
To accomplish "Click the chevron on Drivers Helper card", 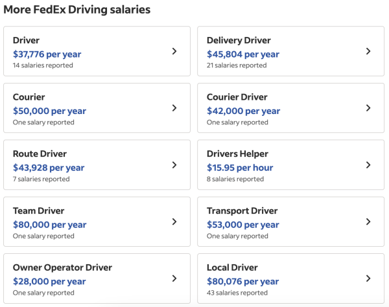I will [368, 165].
